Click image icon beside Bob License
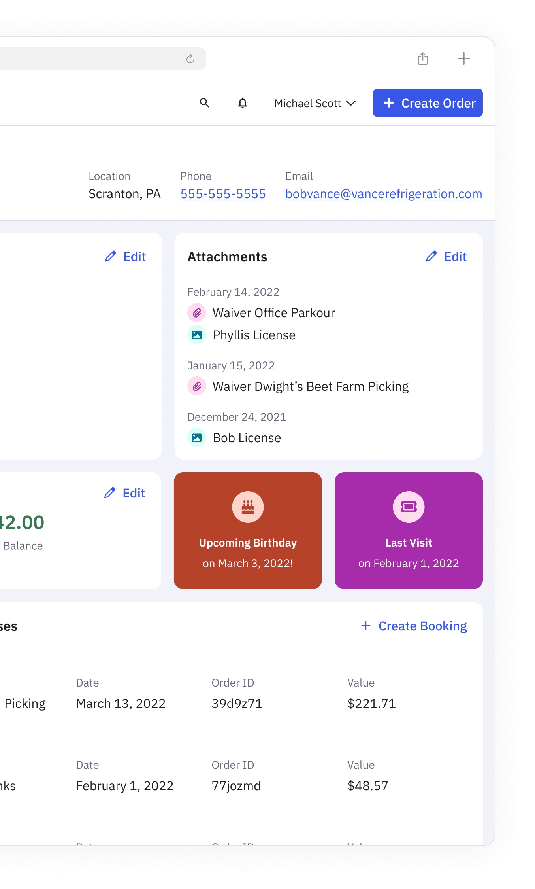Viewport: 535px width, 889px height. [197, 438]
